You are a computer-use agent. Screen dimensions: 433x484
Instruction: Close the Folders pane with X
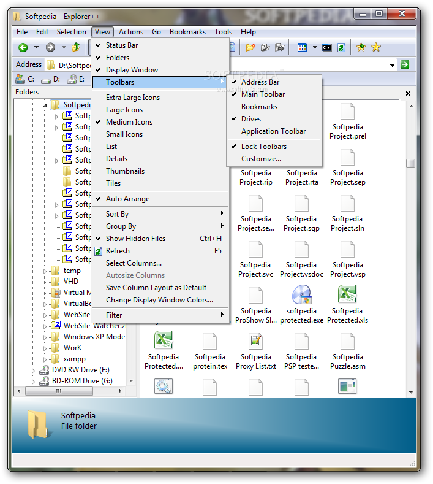(x=408, y=93)
